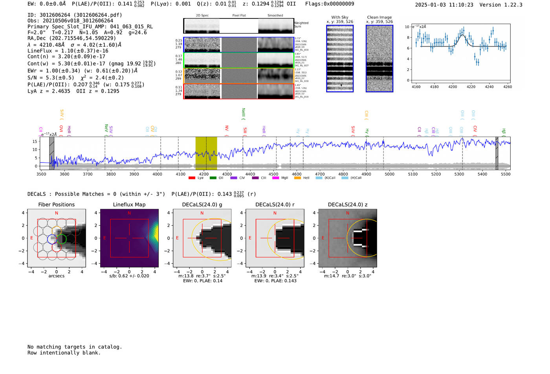Open the Fiber Positions panel

[57, 238]
